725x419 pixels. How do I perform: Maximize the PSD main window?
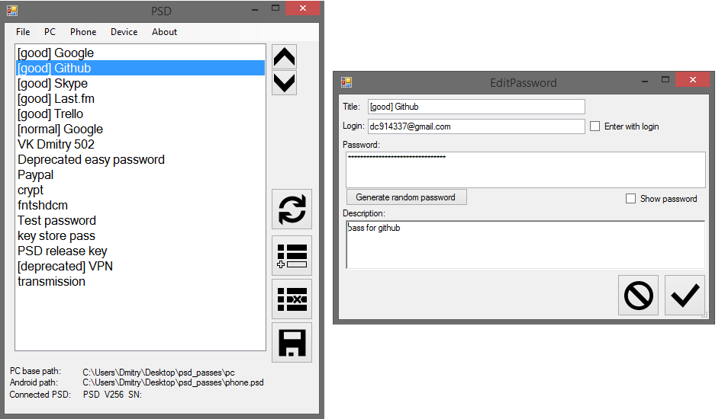pos(275,8)
